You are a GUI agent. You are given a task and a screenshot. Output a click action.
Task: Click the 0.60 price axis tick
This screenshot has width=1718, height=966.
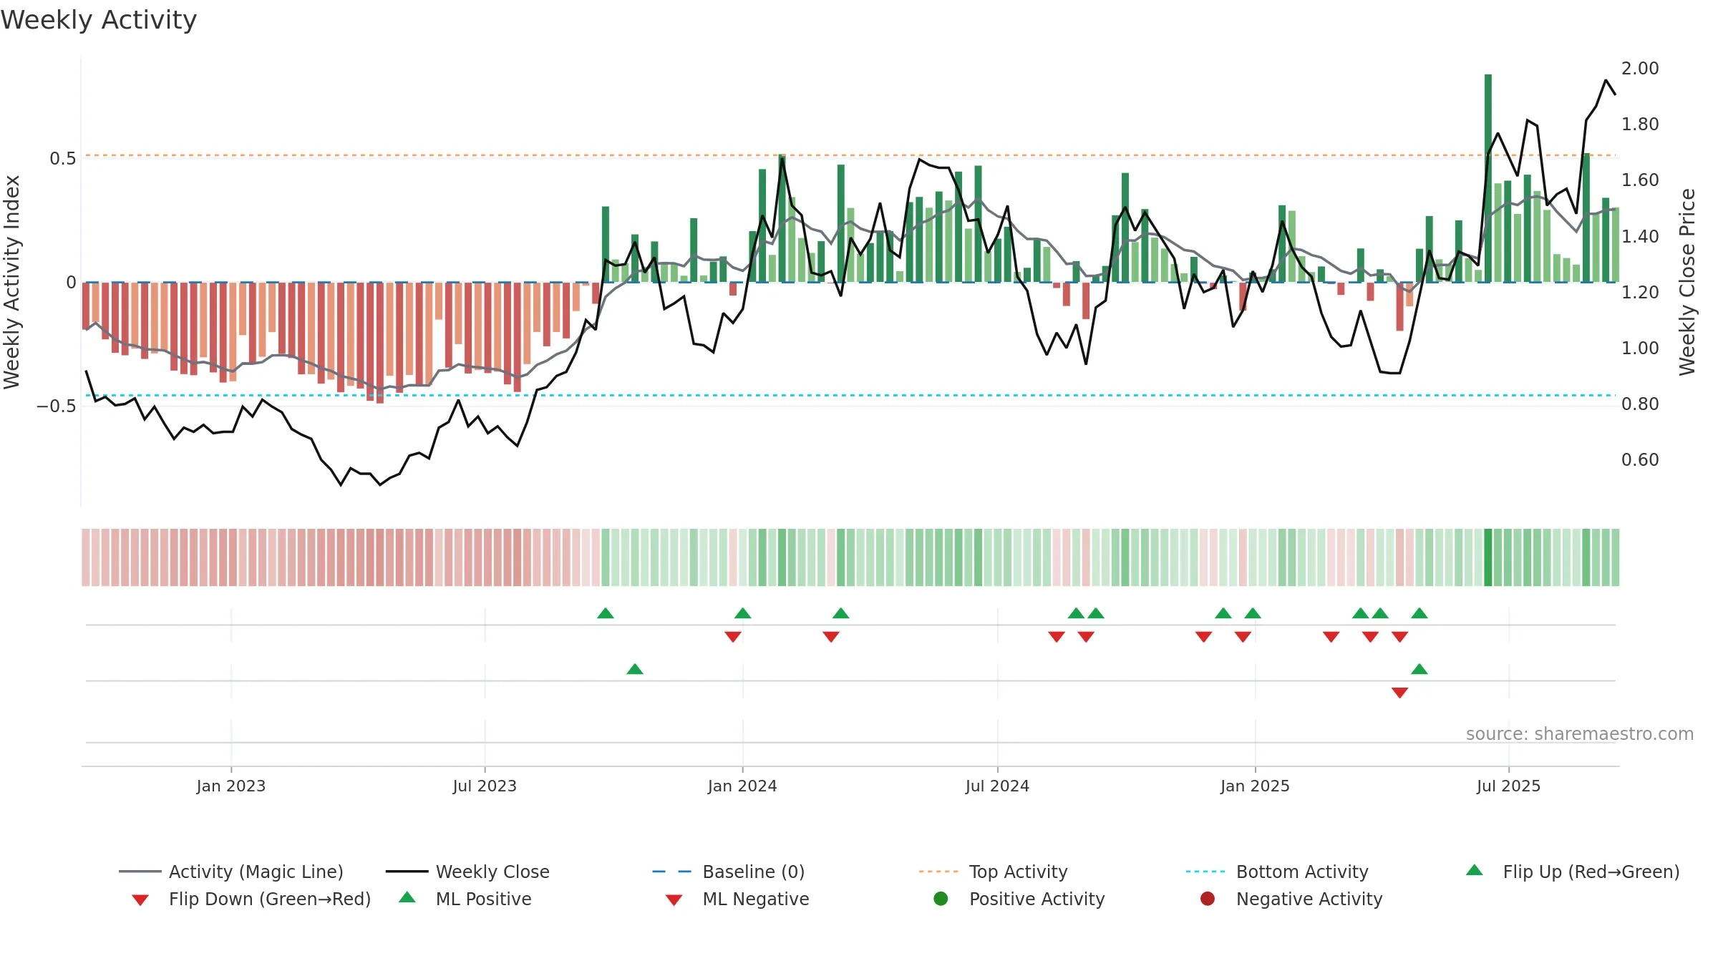(x=1640, y=460)
